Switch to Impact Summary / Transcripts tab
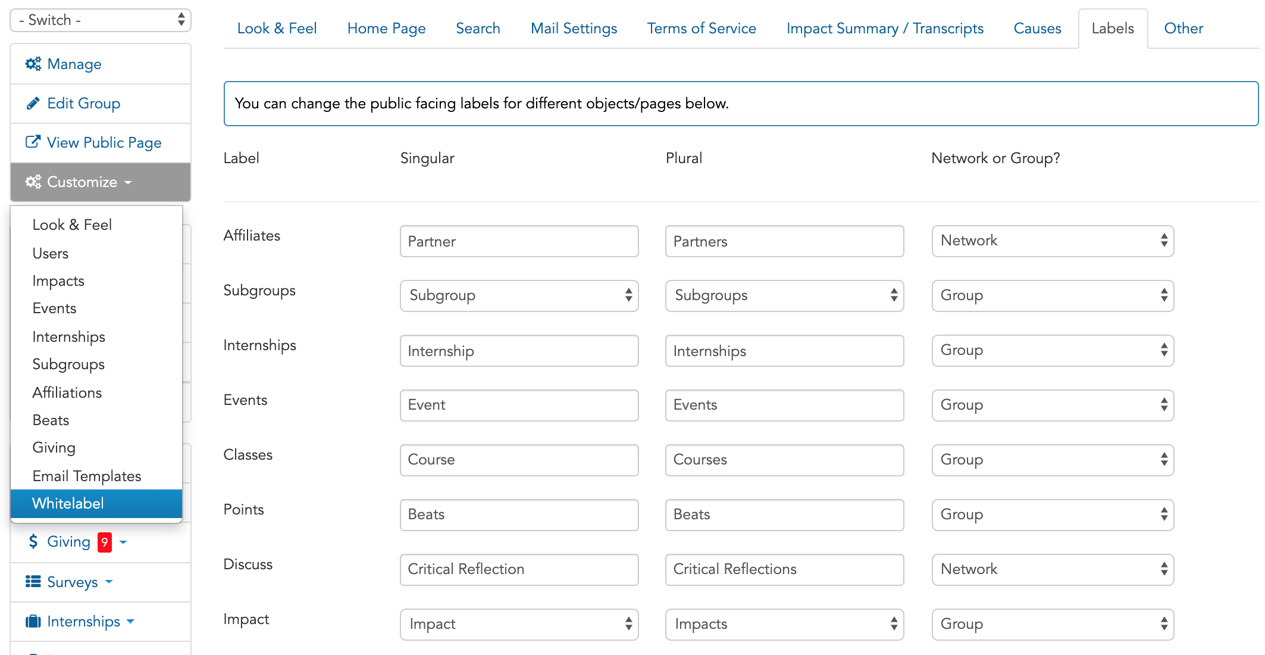This screenshot has width=1265, height=655. pyautogui.click(x=885, y=29)
